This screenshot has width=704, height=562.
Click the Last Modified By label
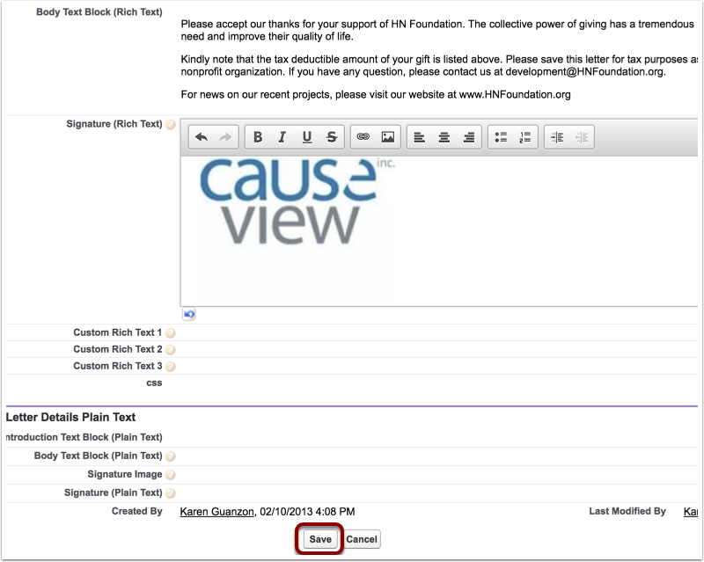tap(627, 511)
